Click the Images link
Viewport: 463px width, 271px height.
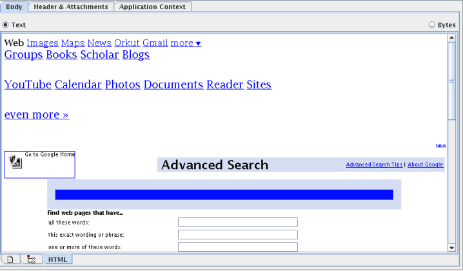43,43
